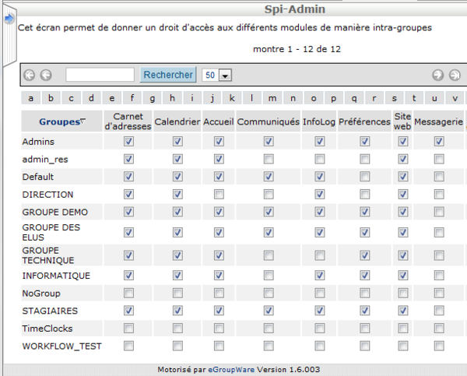
Task: Enable Calendrier for WORKFLOW_TEST group
Action: (x=177, y=346)
